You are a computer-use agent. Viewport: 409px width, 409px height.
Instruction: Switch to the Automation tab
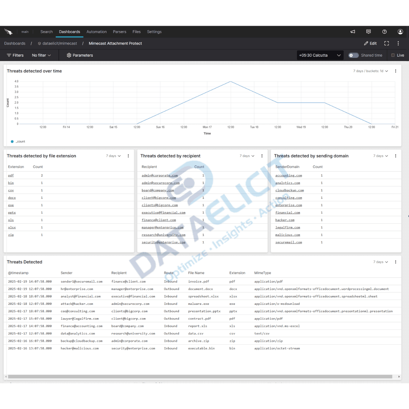[x=97, y=32]
